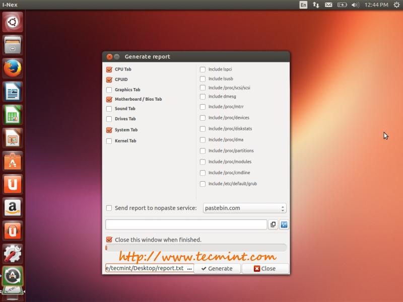Uncheck Motherboard / Bios Tab checkbox
This screenshot has width=403, height=302.
click(109, 99)
